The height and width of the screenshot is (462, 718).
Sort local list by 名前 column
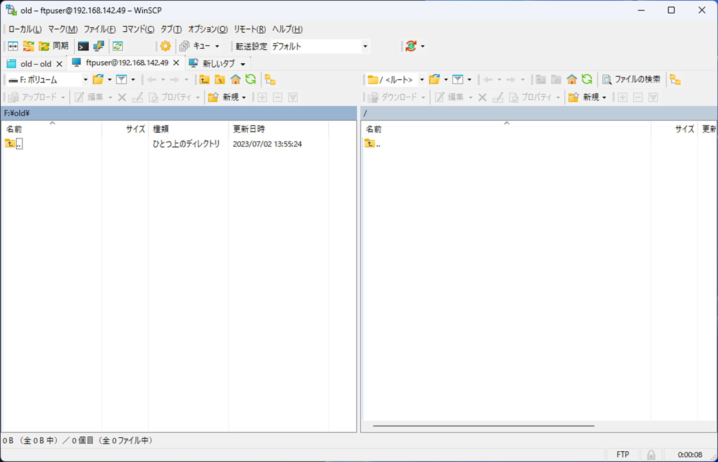52,129
